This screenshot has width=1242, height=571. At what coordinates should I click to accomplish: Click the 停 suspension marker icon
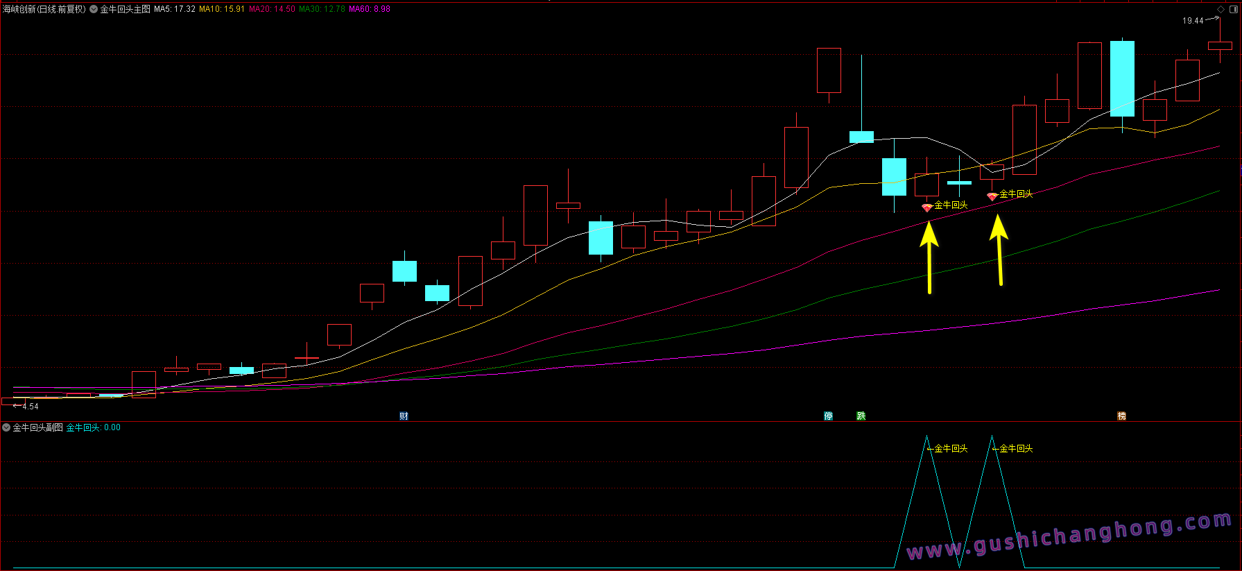828,416
